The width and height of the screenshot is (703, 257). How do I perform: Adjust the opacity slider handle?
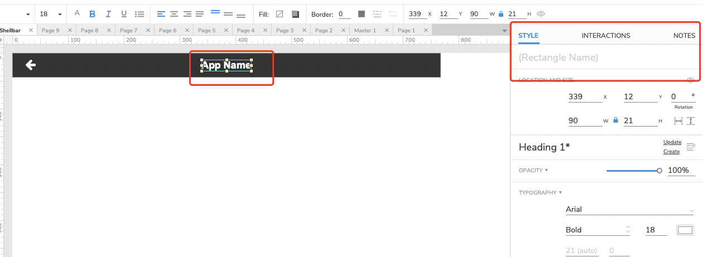659,171
